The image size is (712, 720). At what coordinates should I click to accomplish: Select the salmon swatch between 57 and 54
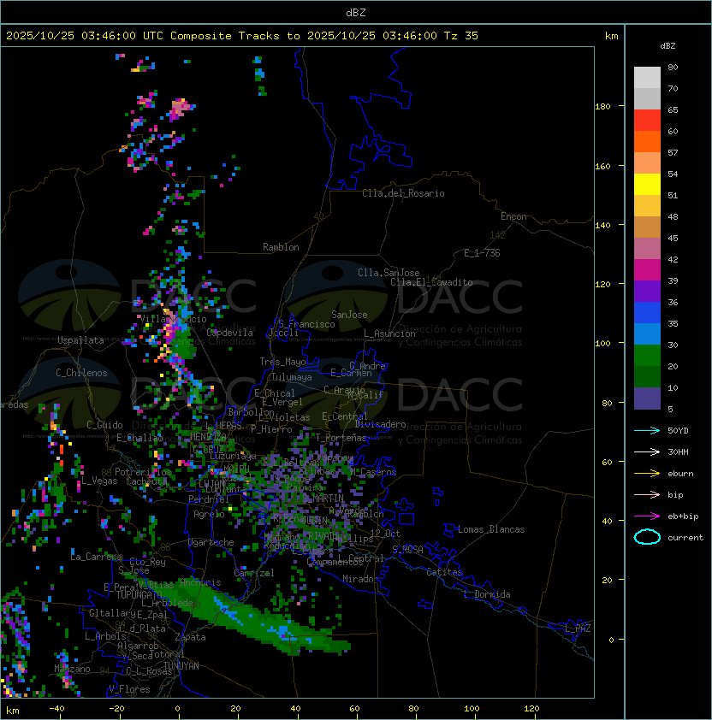pyautogui.click(x=647, y=163)
